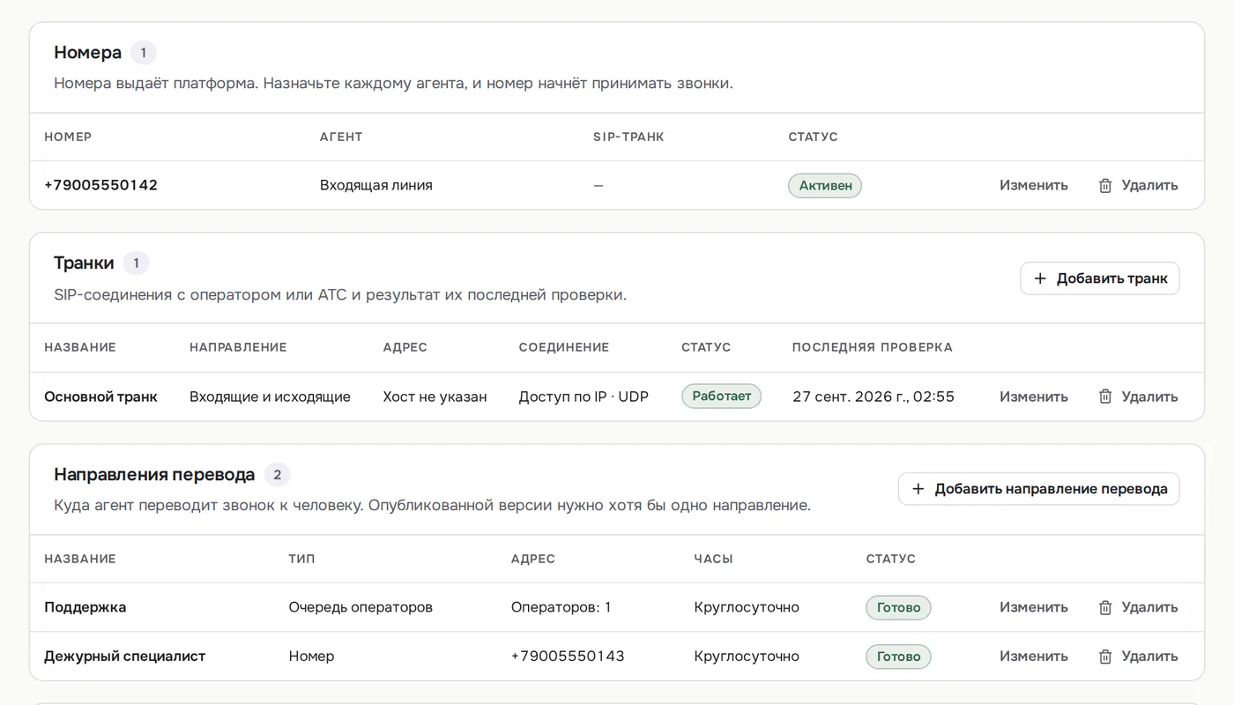Click Удалить label for Дежурный специалист
Image resolution: width=1234 pixels, height=705 pixels.
click(1149, 657)
